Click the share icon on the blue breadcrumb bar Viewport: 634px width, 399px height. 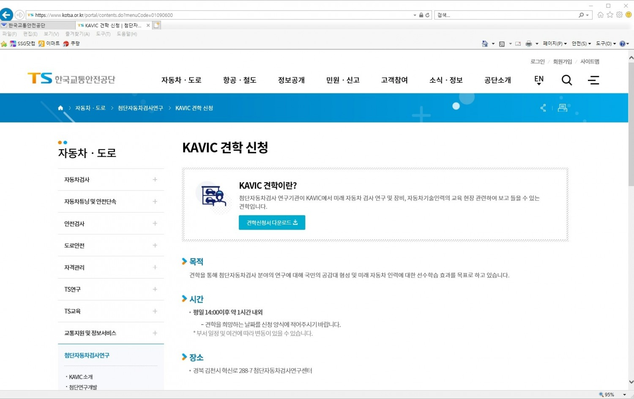[543, 108]
